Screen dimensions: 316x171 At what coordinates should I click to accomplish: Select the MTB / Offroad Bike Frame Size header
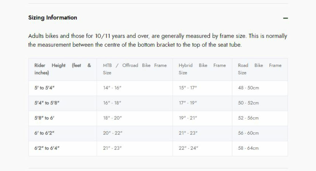tap(135, 69)
